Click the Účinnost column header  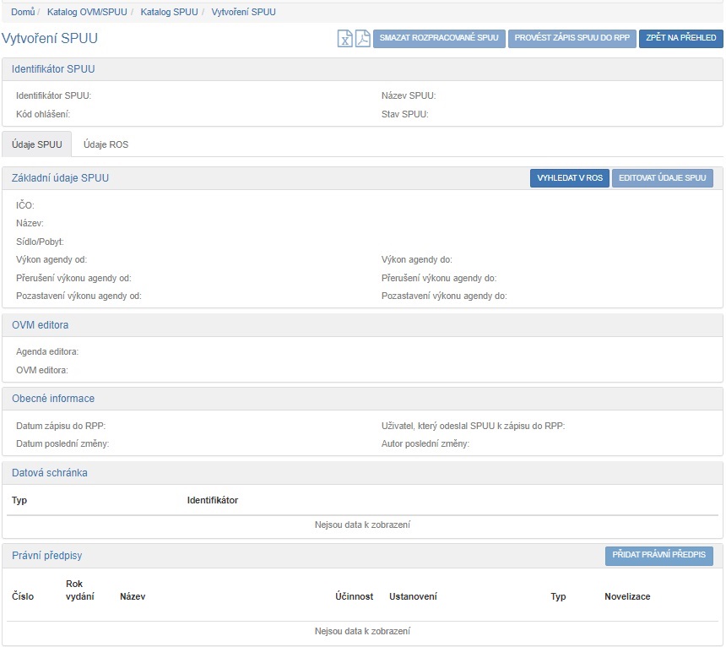pyautogui.click(x=354, y=596)
